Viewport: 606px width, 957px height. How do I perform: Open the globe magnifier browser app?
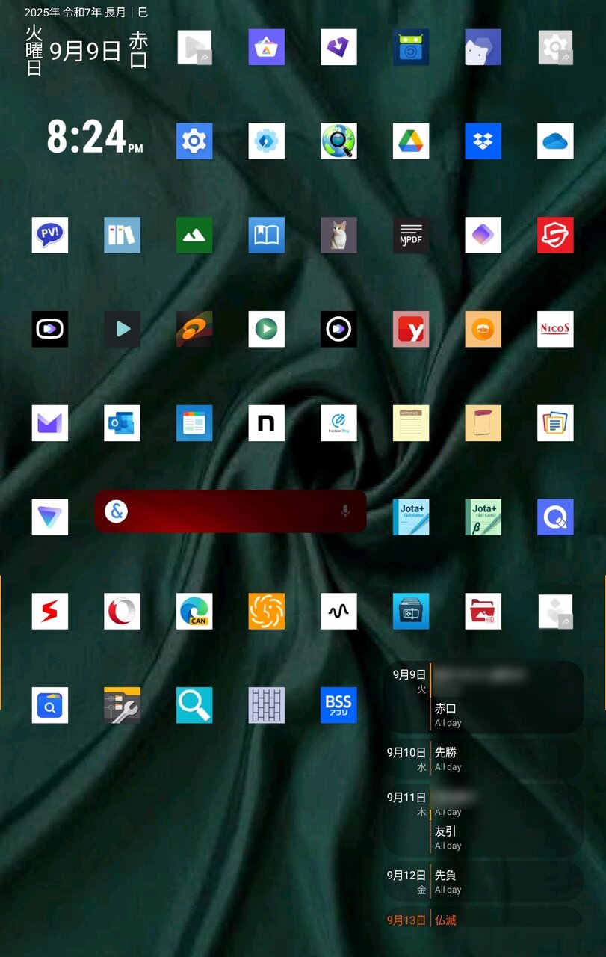pyautogui.click(x=338, y=141)
